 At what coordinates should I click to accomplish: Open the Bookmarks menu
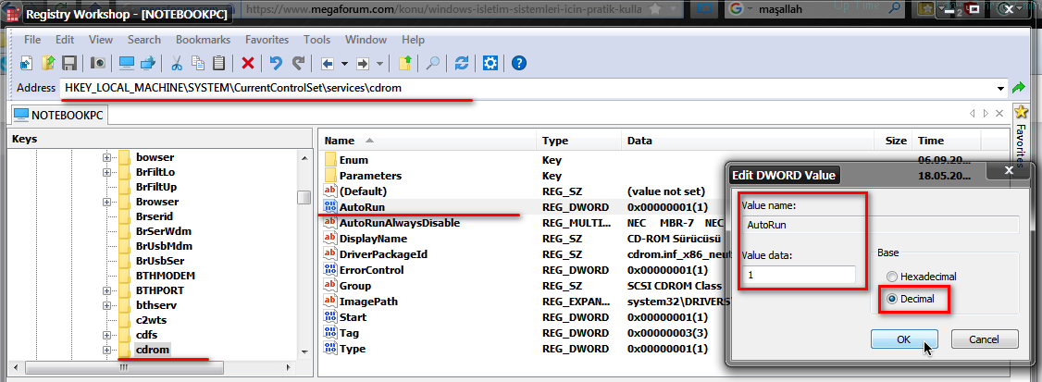tap(204, 40)
